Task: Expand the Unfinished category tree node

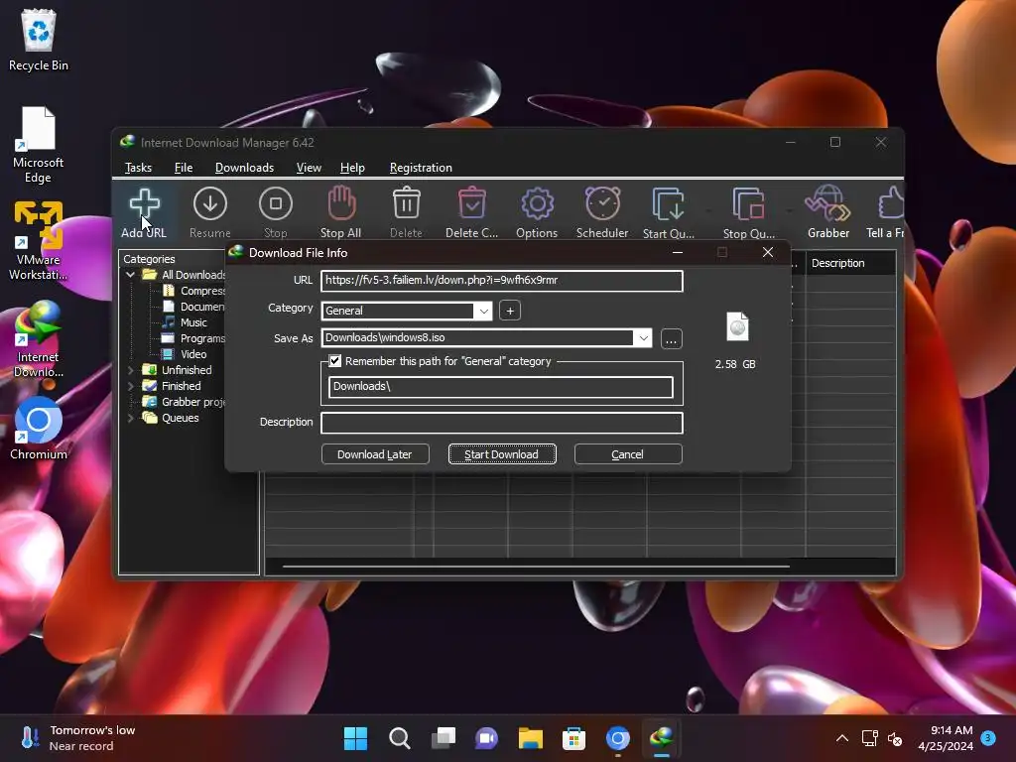Action: click(131, 370)
